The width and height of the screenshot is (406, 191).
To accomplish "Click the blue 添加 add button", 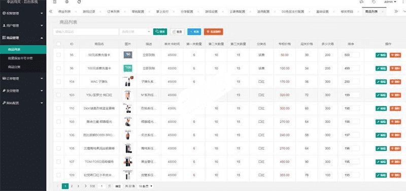I will coord(194,31).
